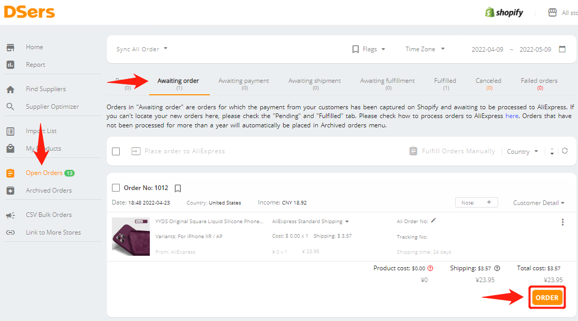Click the Product cost help icon
The image size is (578, 321).
coord(430,268)
